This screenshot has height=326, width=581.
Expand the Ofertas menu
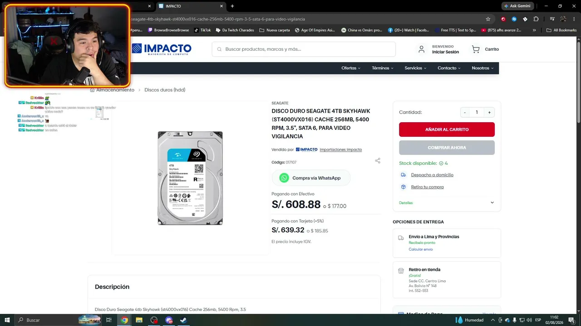point(351,68)
